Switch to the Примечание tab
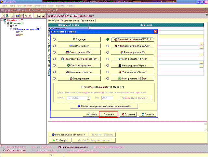This screenshot has width=208, height=157. (x=87, y=21)
